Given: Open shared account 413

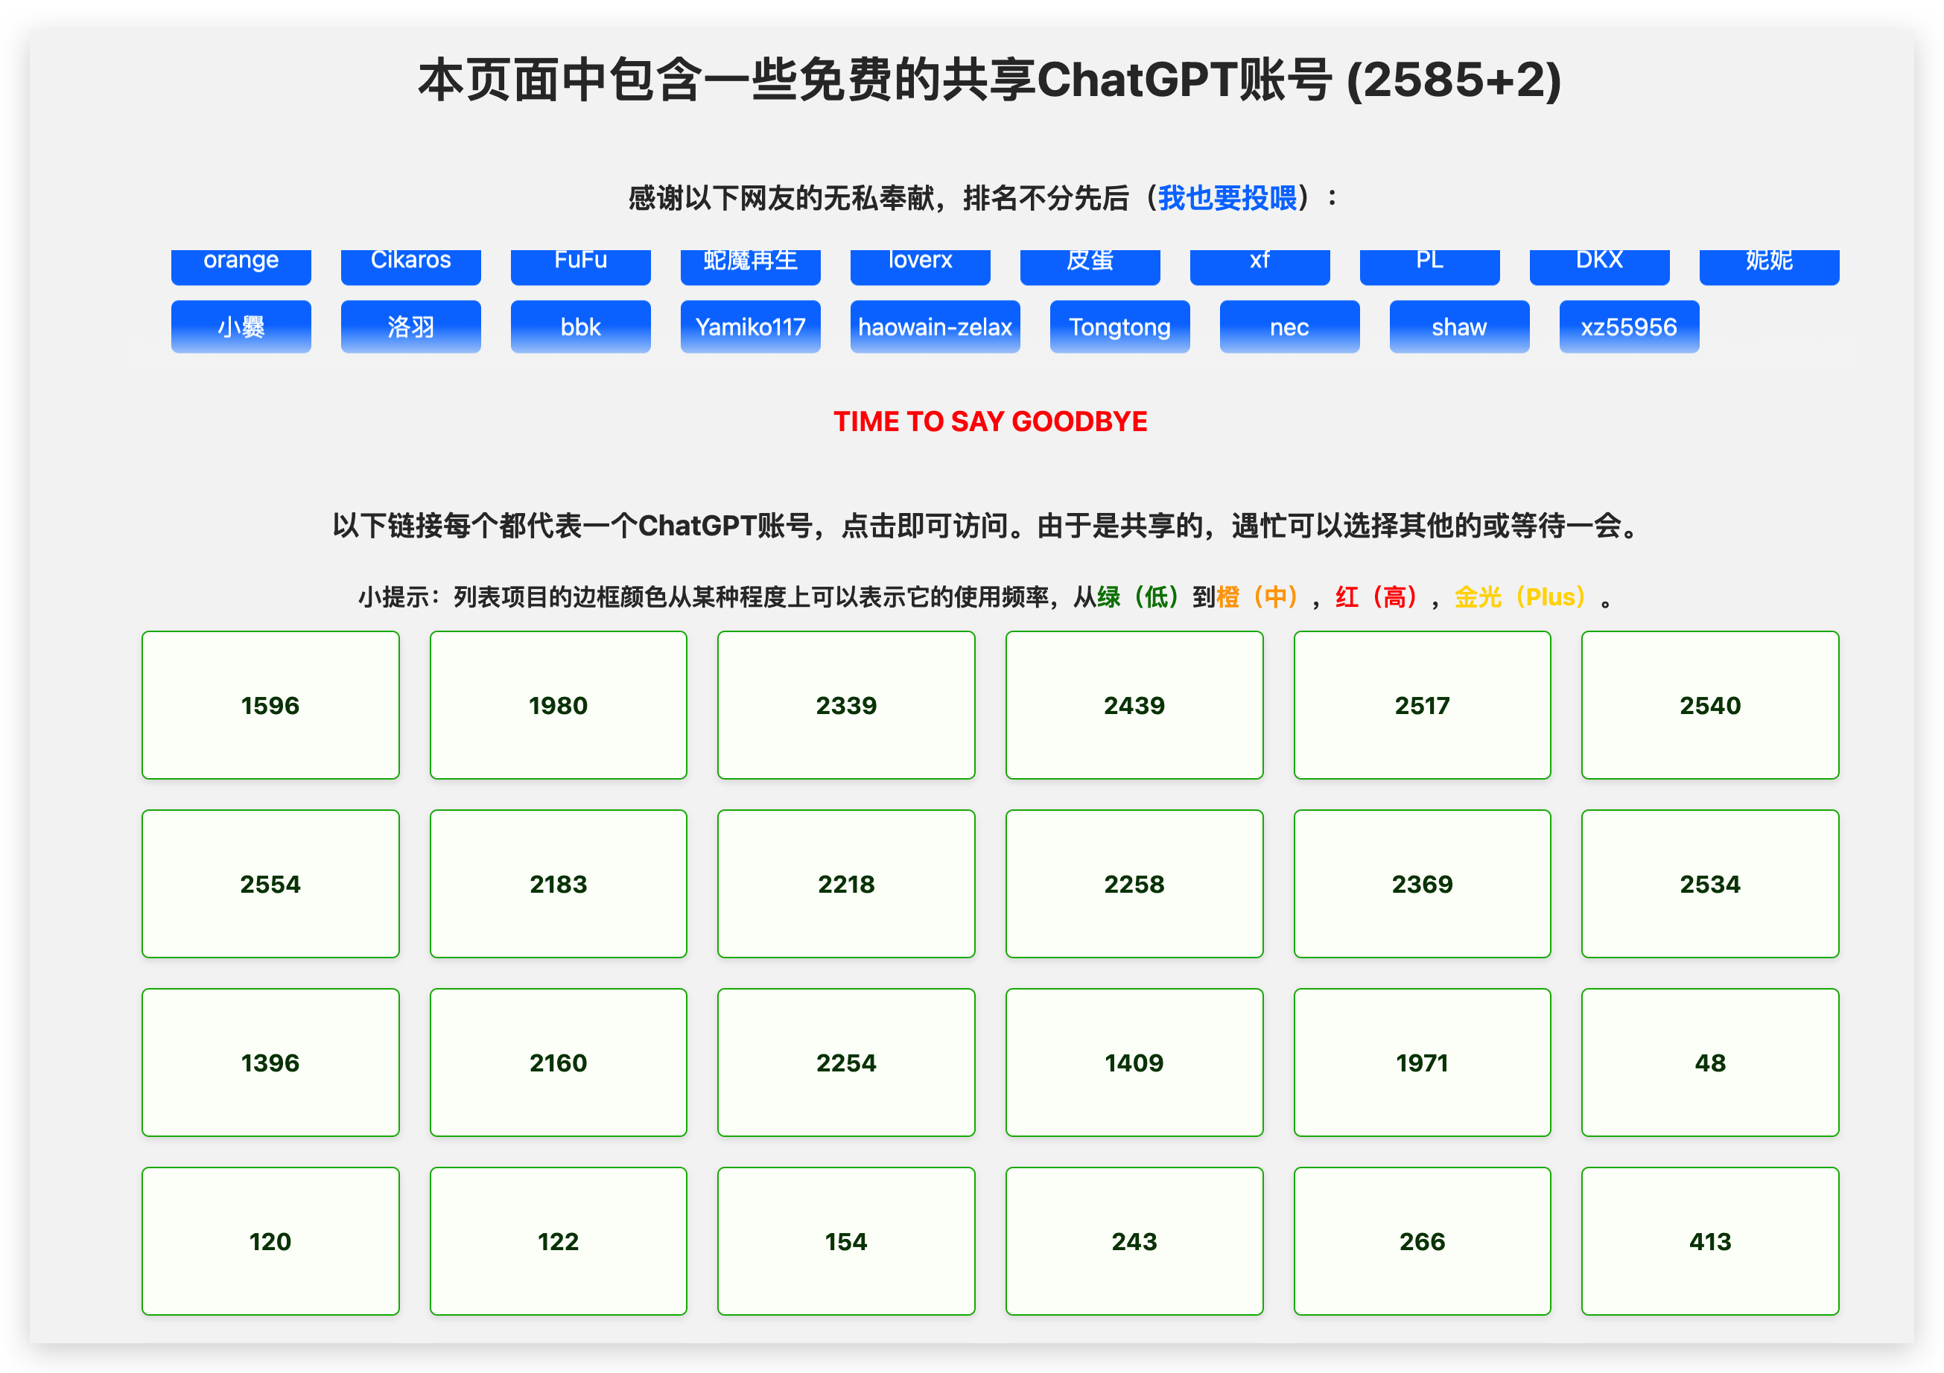Looking at the screenshot, I should coord(1709,1241).
